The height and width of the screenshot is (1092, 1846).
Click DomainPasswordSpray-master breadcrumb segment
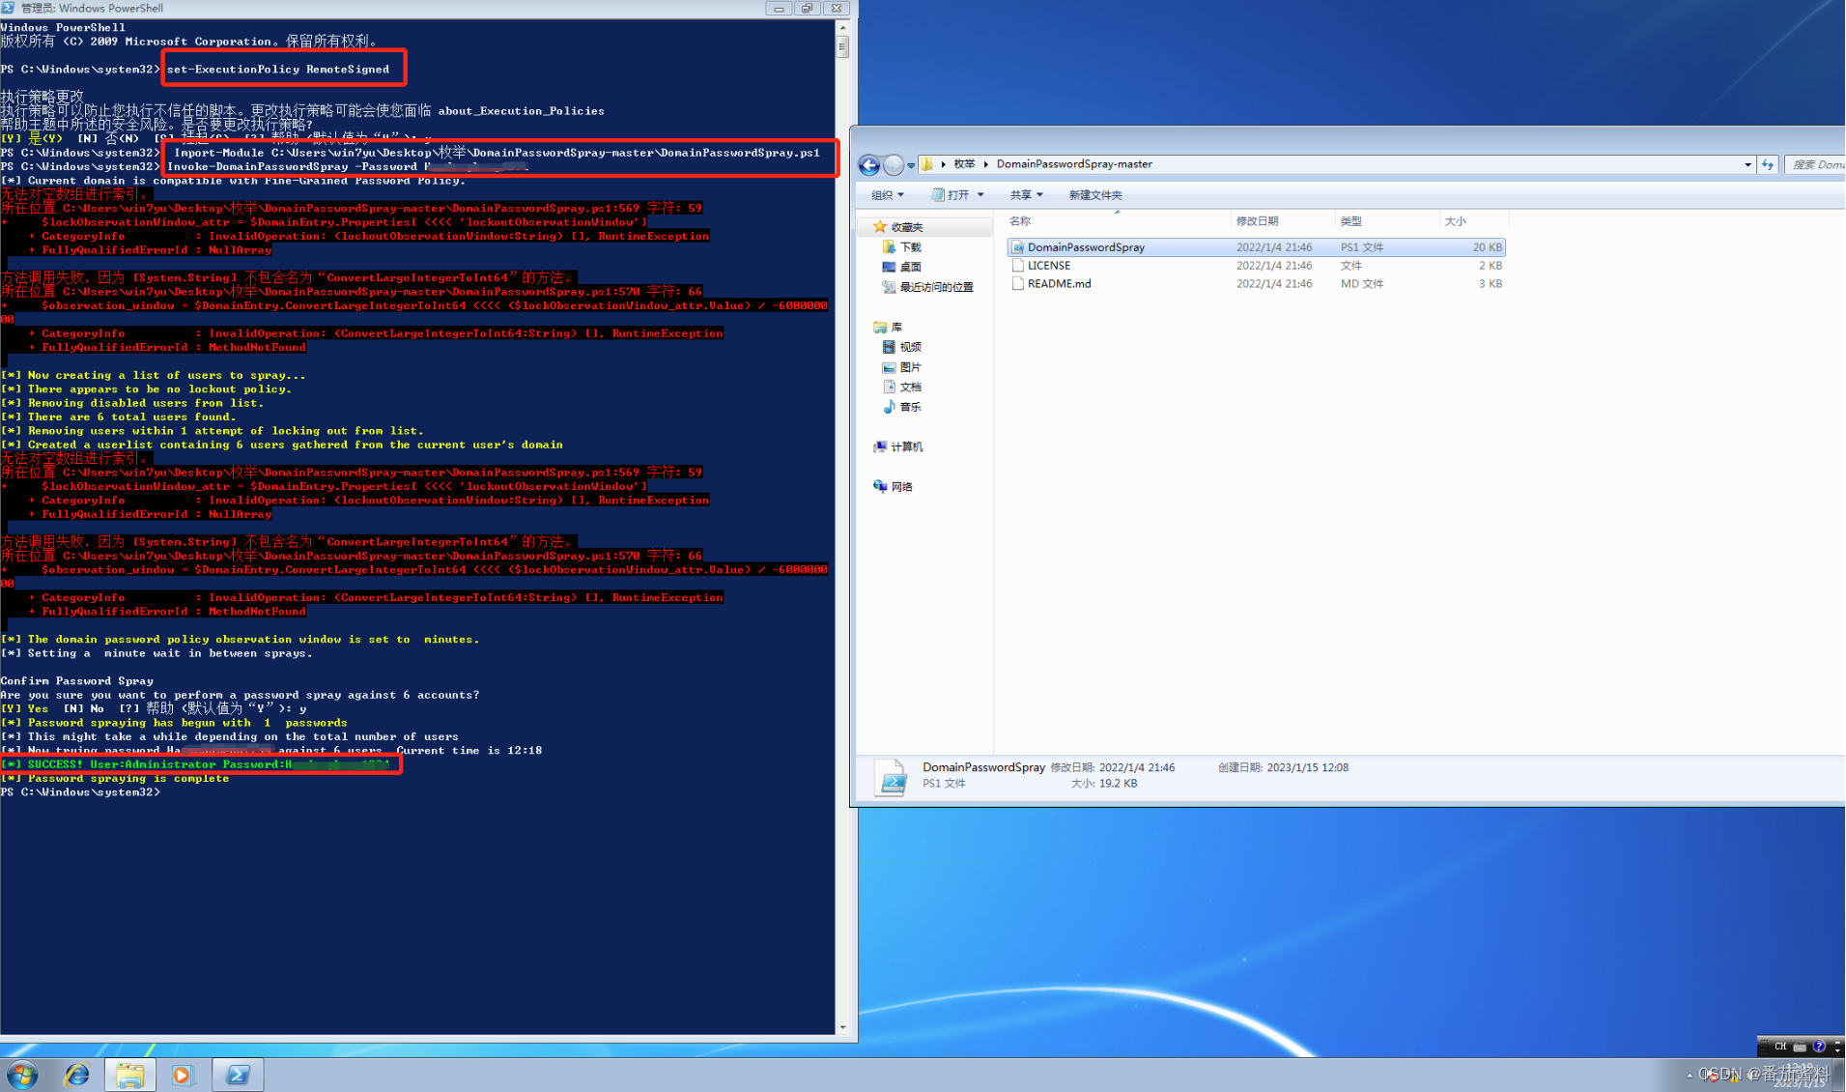point(1074,164)
